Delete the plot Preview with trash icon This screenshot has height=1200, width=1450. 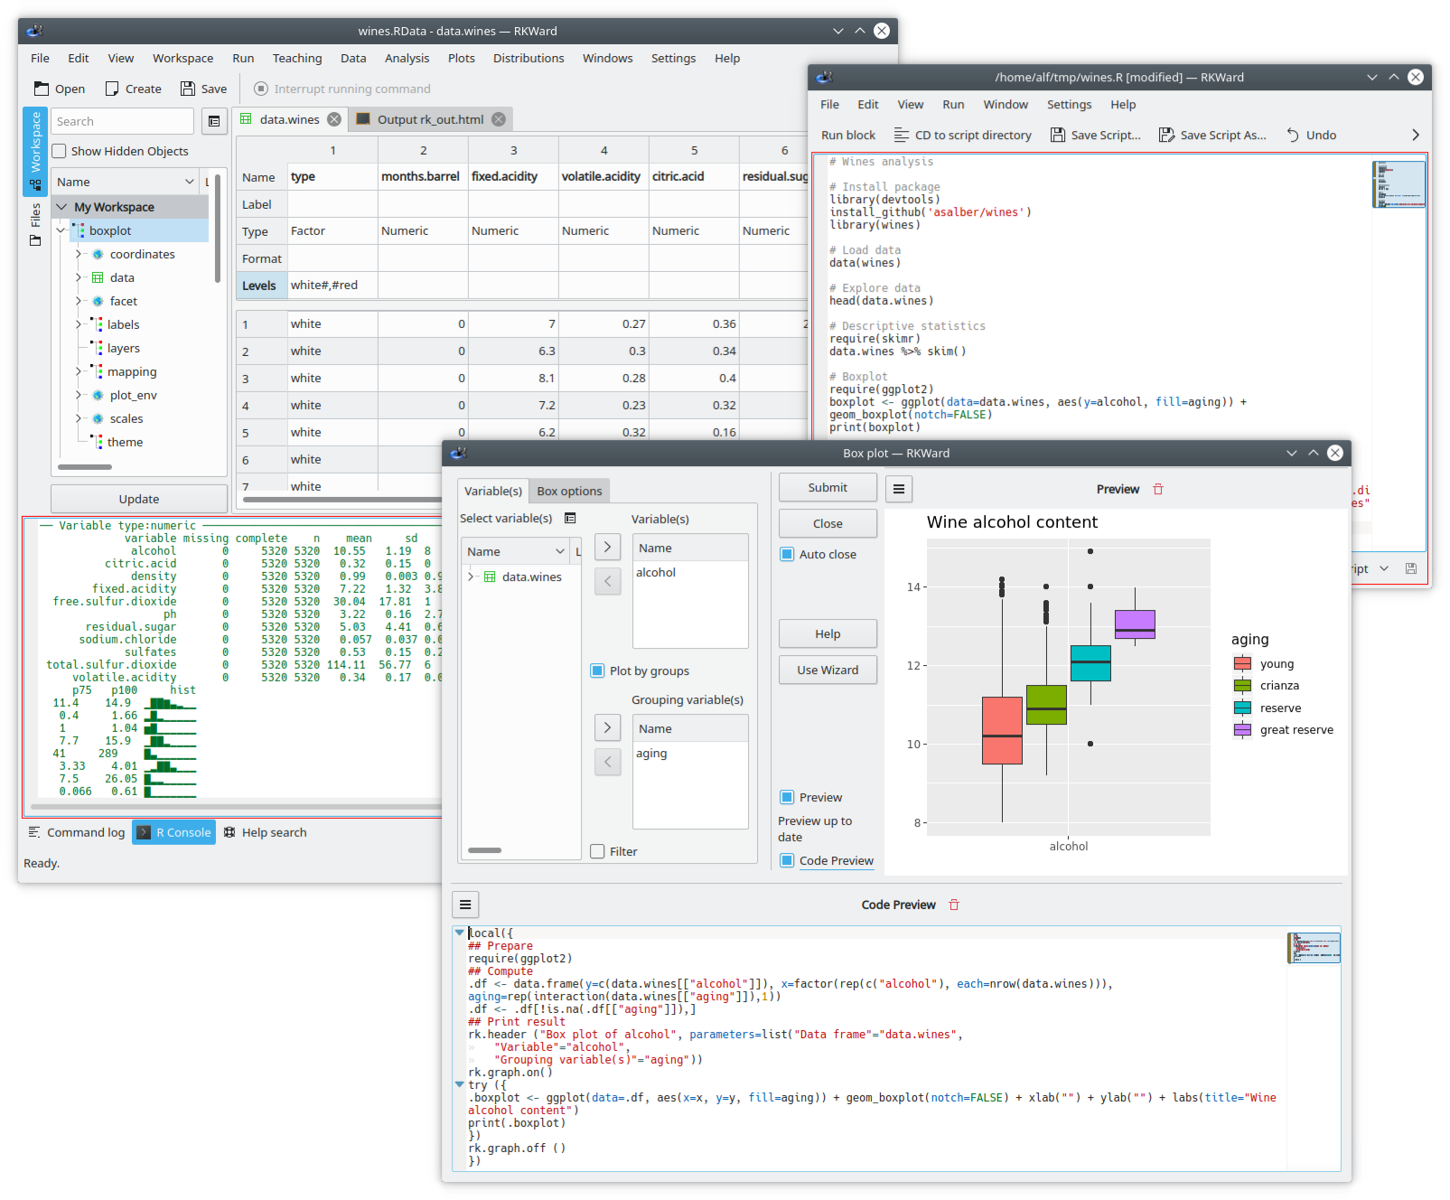(1158, 489)
